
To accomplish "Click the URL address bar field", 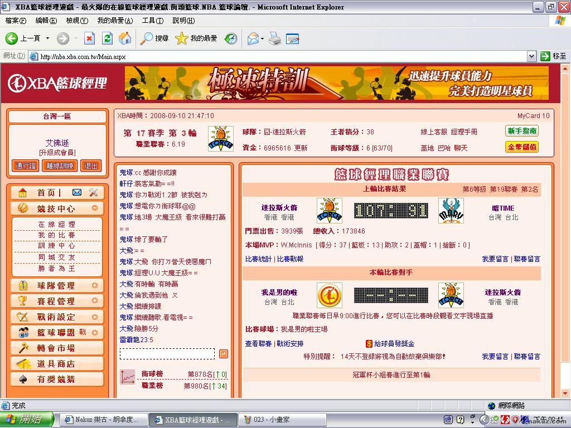I will pos(278,56).
